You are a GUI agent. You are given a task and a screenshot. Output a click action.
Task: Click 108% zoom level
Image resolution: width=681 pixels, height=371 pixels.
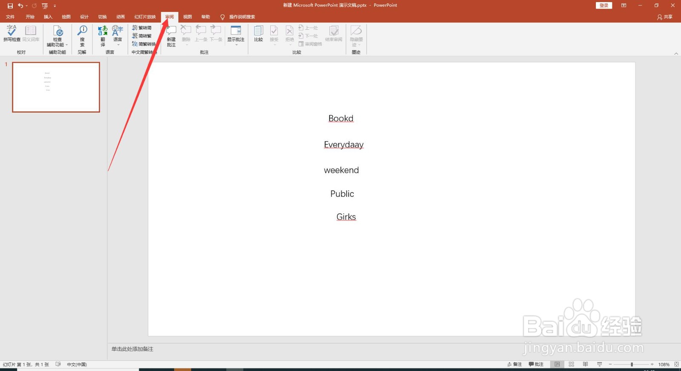click(x=664, y=364)
